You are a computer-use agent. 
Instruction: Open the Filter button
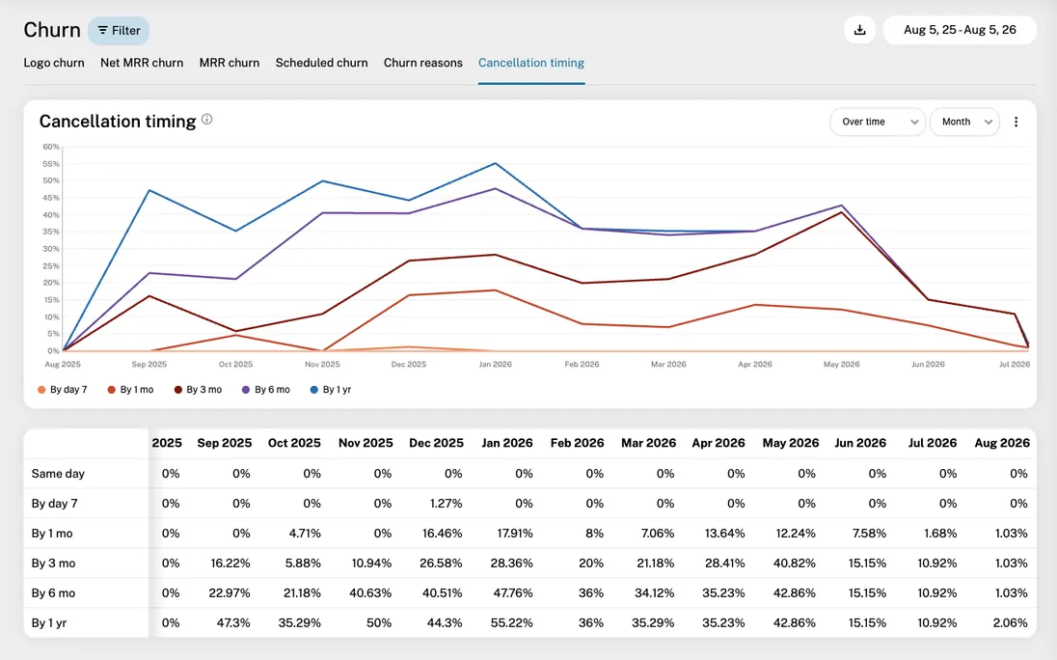pyautogui.click(x=119, y=30)
